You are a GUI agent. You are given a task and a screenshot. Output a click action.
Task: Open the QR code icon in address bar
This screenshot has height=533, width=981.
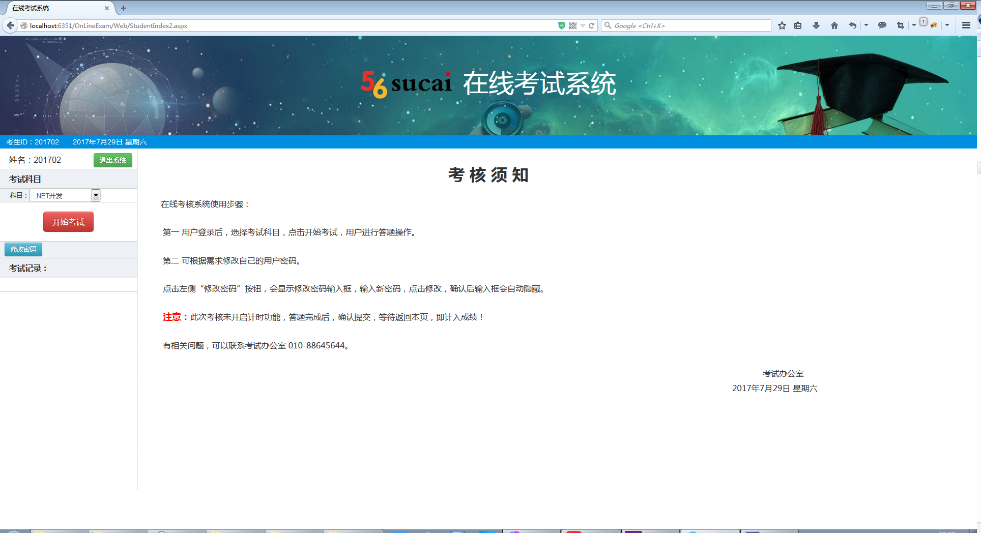click(x=573, y=25)
